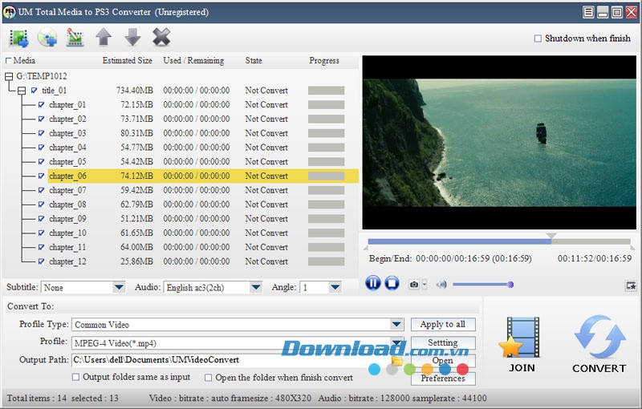Mute audio with the speaker icon
The image size is (642, 409).
(441, 284)
